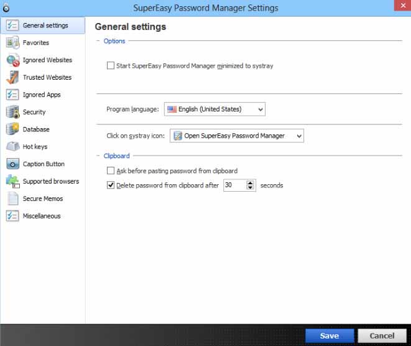Collapse the Clipboard section
Viewport: 411px width, 346px height.
point(98,156)
